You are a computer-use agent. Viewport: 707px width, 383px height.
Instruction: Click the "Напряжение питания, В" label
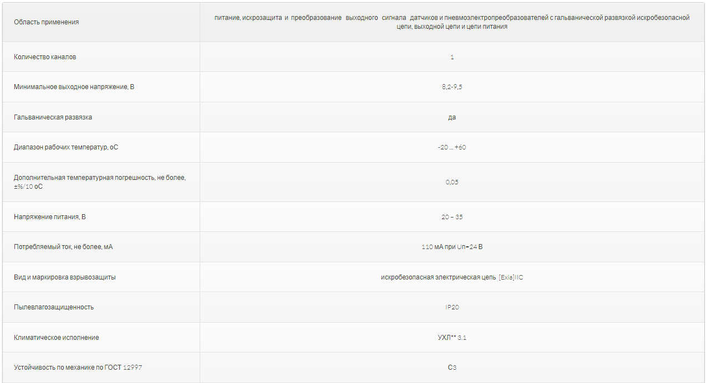pos(50,217)
